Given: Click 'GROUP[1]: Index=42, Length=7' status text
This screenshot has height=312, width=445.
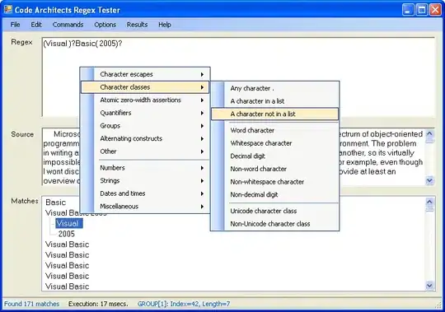Looking at the screenshot, I should (x=184, y=304).
